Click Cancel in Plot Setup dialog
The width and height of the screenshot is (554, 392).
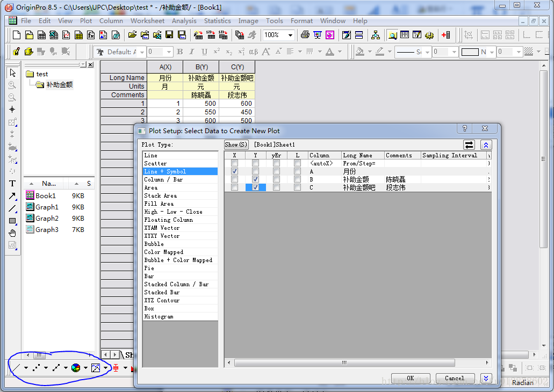click(455, 378)
